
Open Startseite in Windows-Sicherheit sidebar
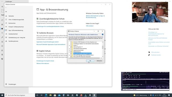point(11,16)
